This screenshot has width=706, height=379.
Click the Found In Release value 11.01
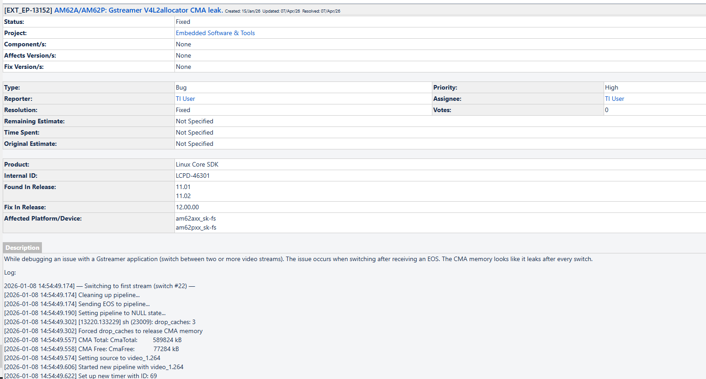[x=183, y=187]
